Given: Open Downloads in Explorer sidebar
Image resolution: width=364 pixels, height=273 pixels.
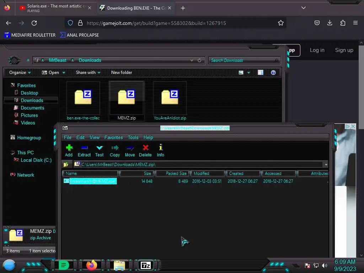Looking at the screenshot, I should click(x=32, y=100).
